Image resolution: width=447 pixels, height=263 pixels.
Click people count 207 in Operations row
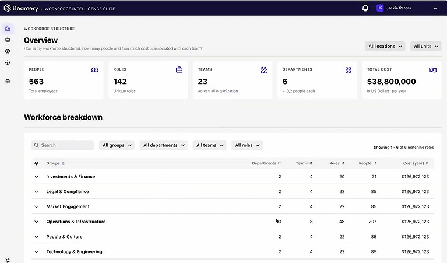(372, 222)
